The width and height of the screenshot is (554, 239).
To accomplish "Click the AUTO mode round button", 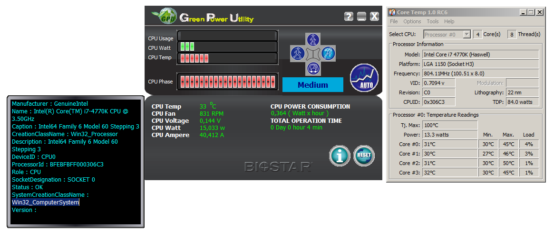I will 364,78.
